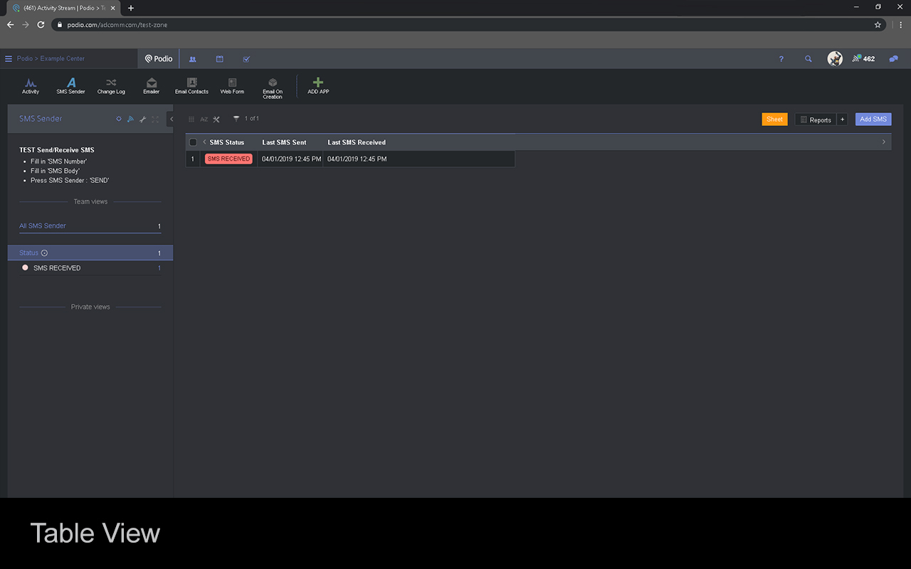This screenshot has height=569, width=911.
Task: Open the Emailer app
Action: click(x=151, y=86)
